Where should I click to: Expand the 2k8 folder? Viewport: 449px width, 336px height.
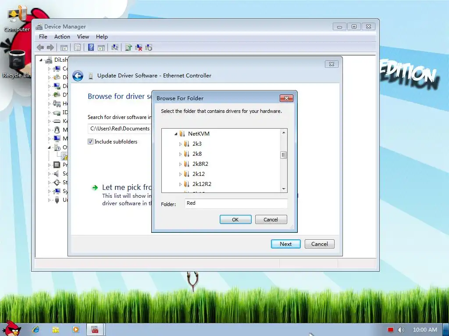[180, 154]
